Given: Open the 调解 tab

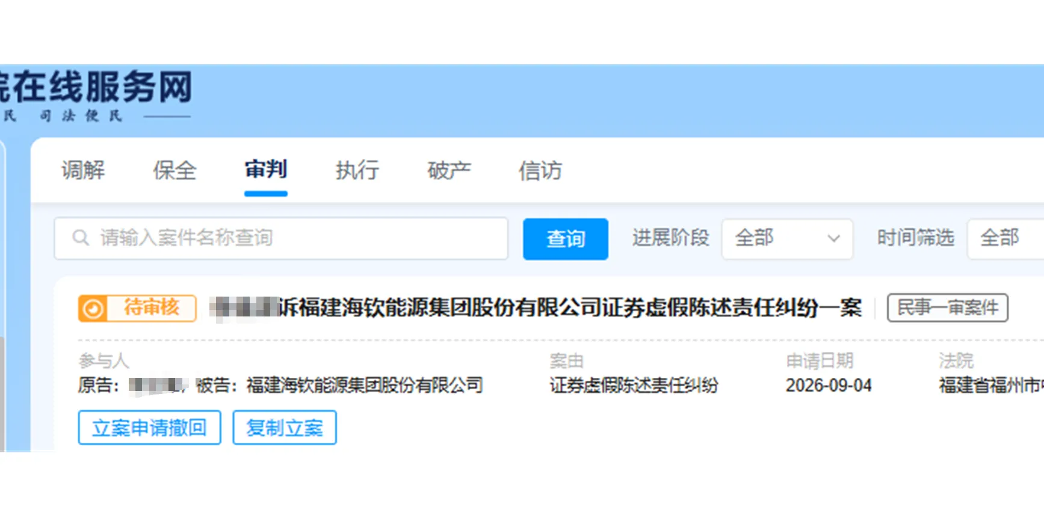Looking at the screenshot, I should (x=83, y=170).
